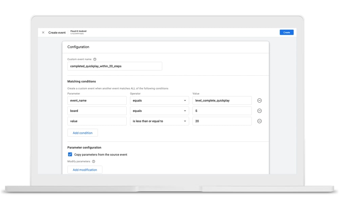The width and height of the screenshot is (339, 210).
Task: Open help icon next to Modify parameters
Action: click(94, 162)
